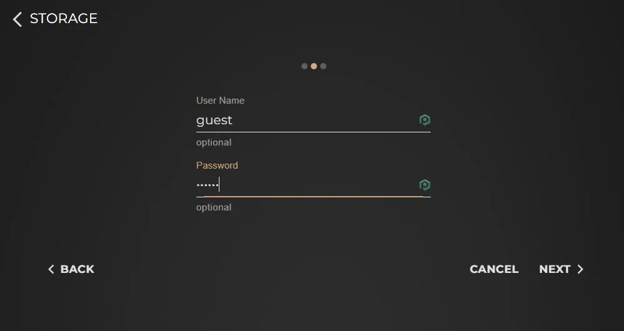Select the first step indicator dot
Viewport: 624px width, 331px height.
pyautogui.click(x=304, y=66)
